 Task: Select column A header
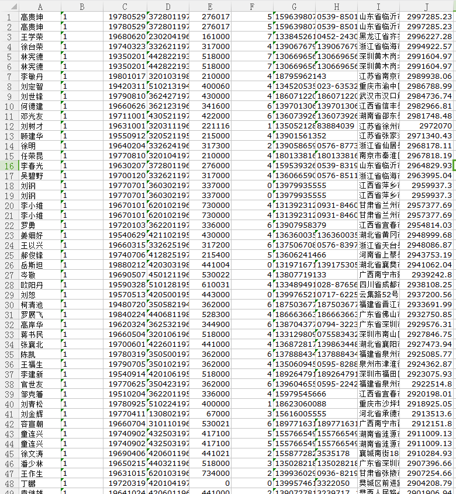(40, 6)
